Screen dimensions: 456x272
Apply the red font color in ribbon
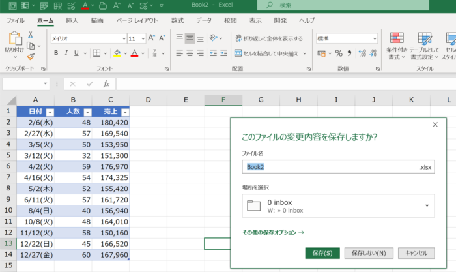pos(134,53)
